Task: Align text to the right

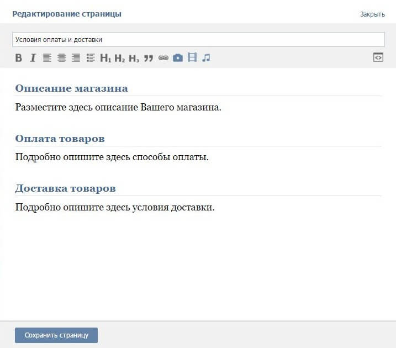Action: 76,58
